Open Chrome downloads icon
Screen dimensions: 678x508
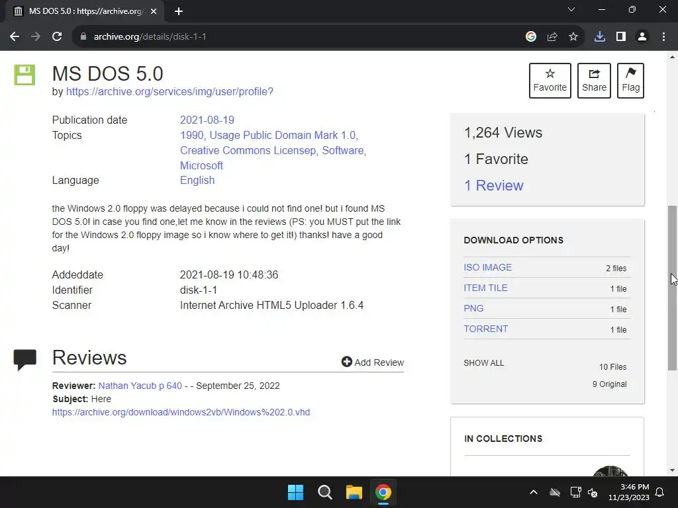tap(600, 37)
